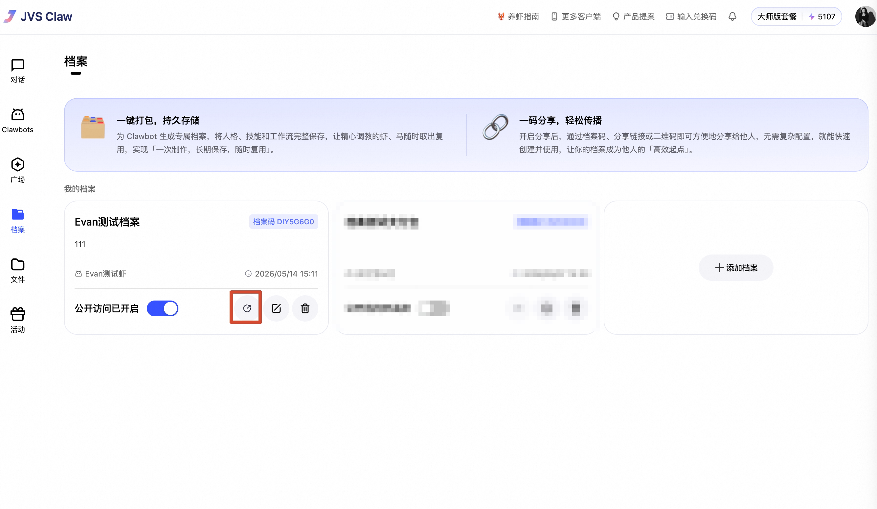Select 档案 archive sidebar item
The width and height of the screenshot is (877, 509).
17,221
